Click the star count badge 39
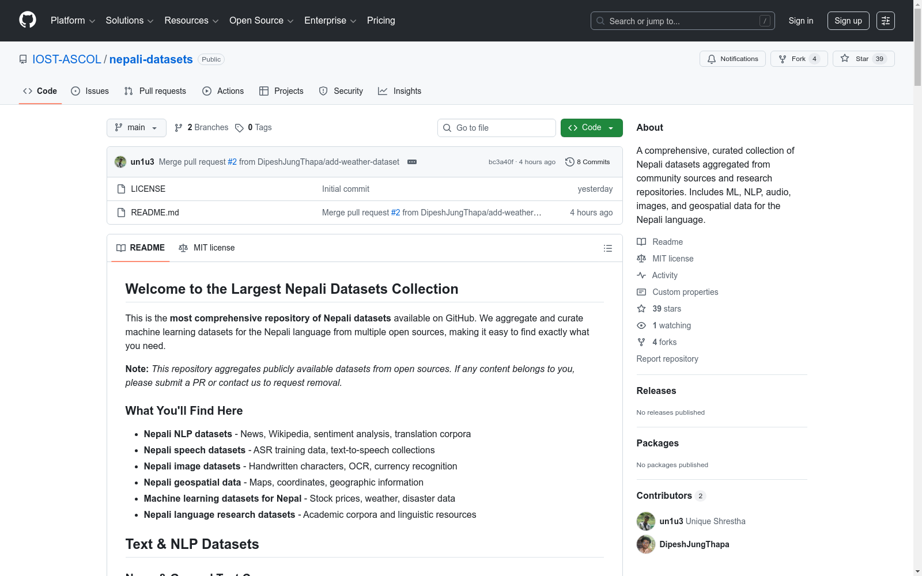 [x=879, y=59]
